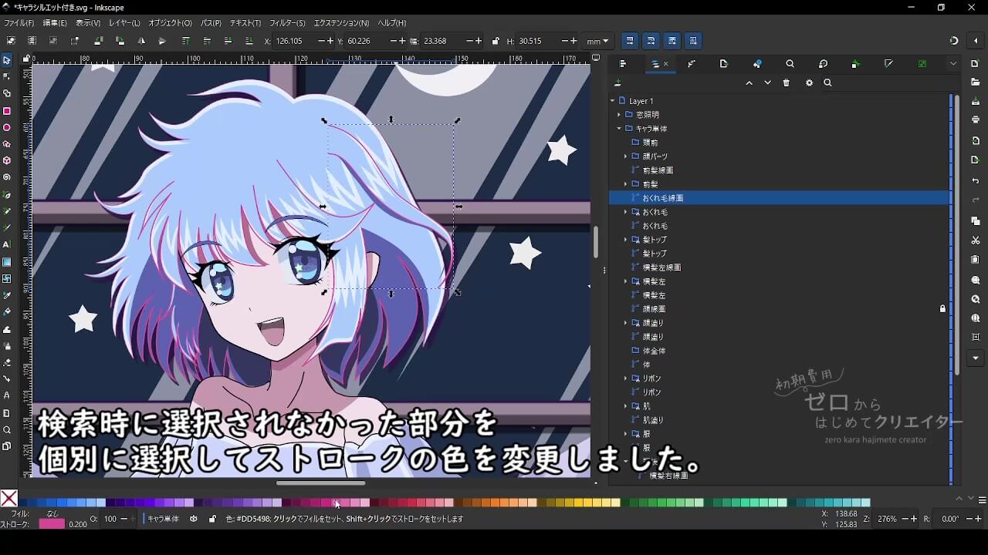Screen dimensions: 988x555
Task: Click the Cut scissors icon
Action: [x=976, y=240]
